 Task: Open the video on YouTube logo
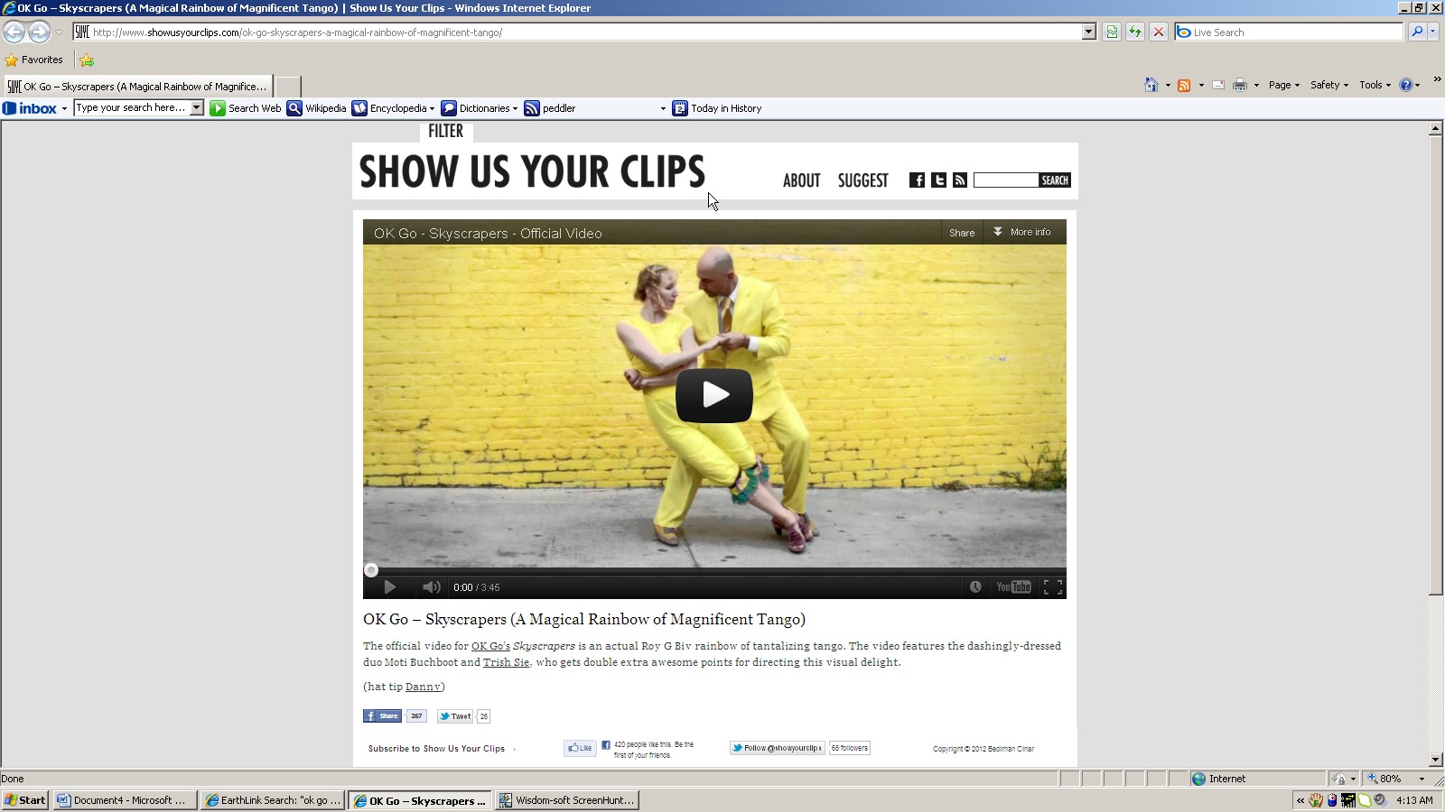pos(1013,586)
